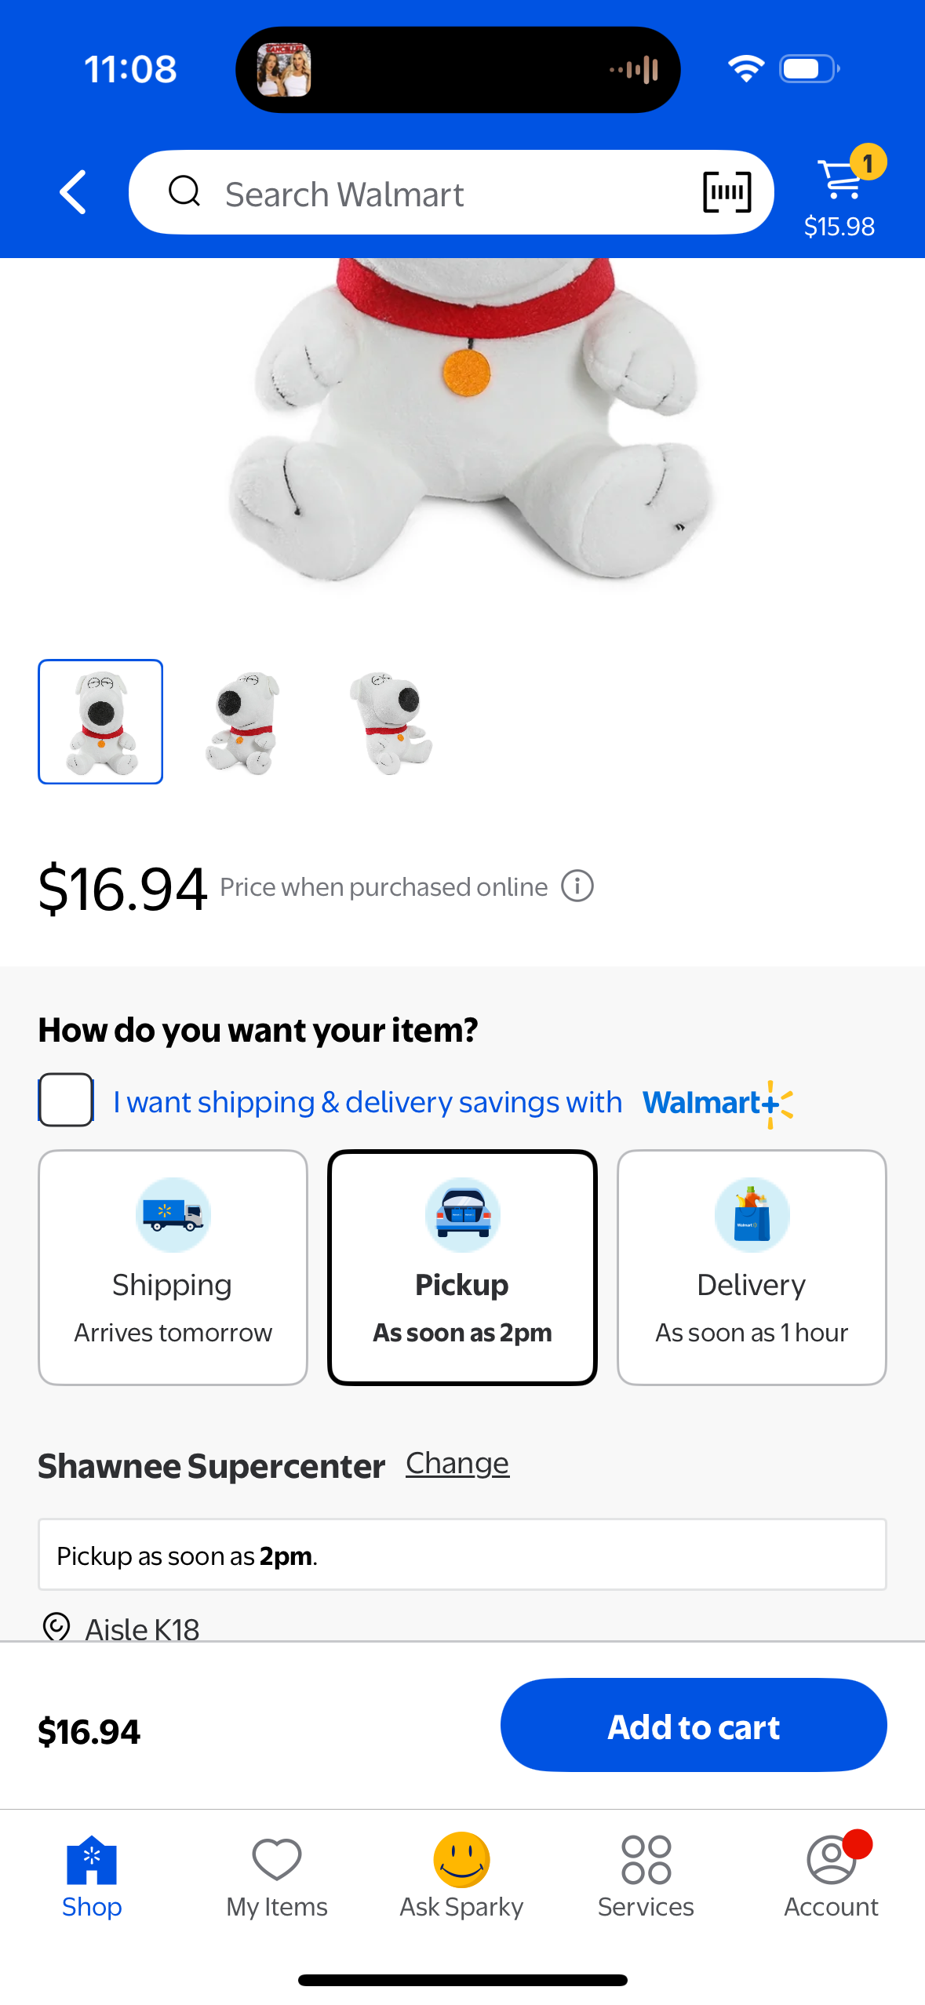
Task: Go to the Account tab
Action: click(x=831, y=1876)
